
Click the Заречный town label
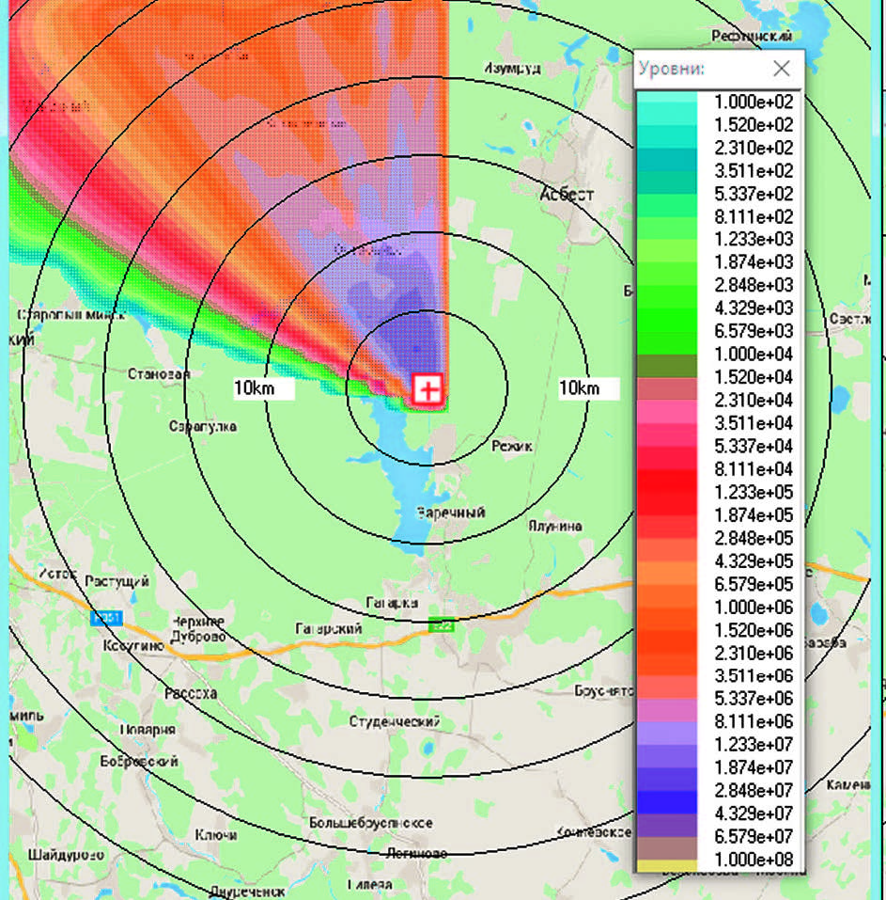(451, 512)
